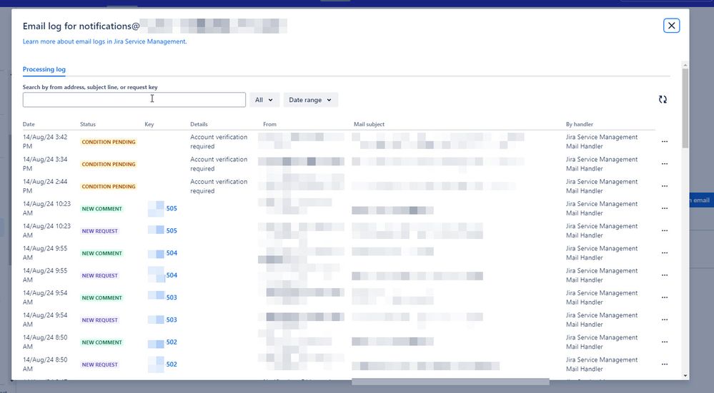Click the Status column header
The height and width of the screenshot is (393, 714).
(x=88, y=124)
